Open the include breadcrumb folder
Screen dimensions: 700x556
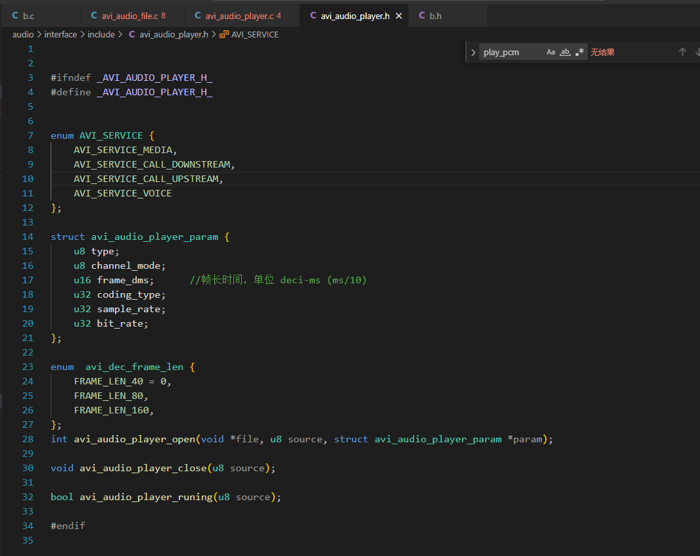[x=101, y=34]
